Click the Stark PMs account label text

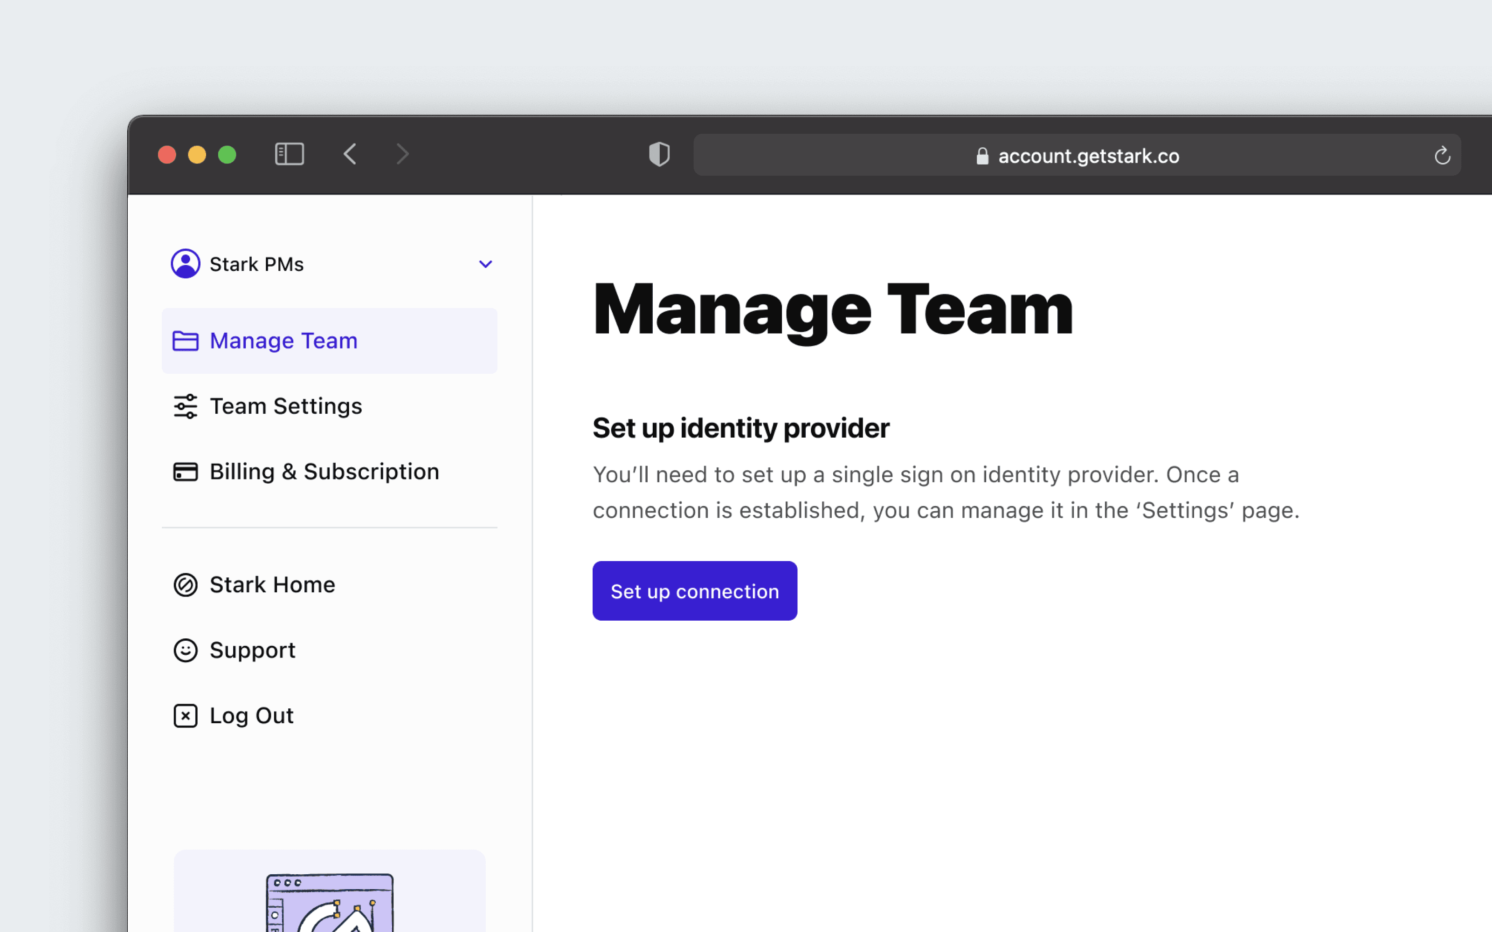click(256, 264)
